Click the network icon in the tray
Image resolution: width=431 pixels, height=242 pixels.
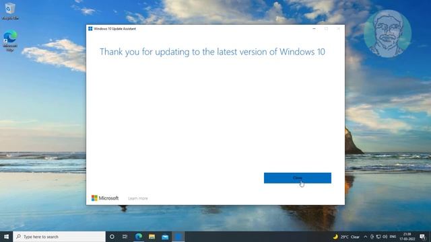(x=378, y=237)
